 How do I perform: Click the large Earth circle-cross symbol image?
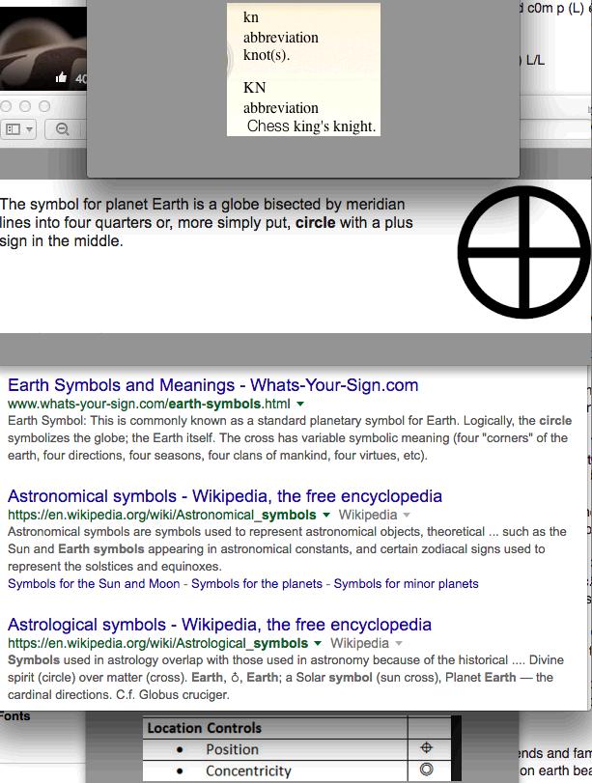pyautogui.click(x=524, y=252)
